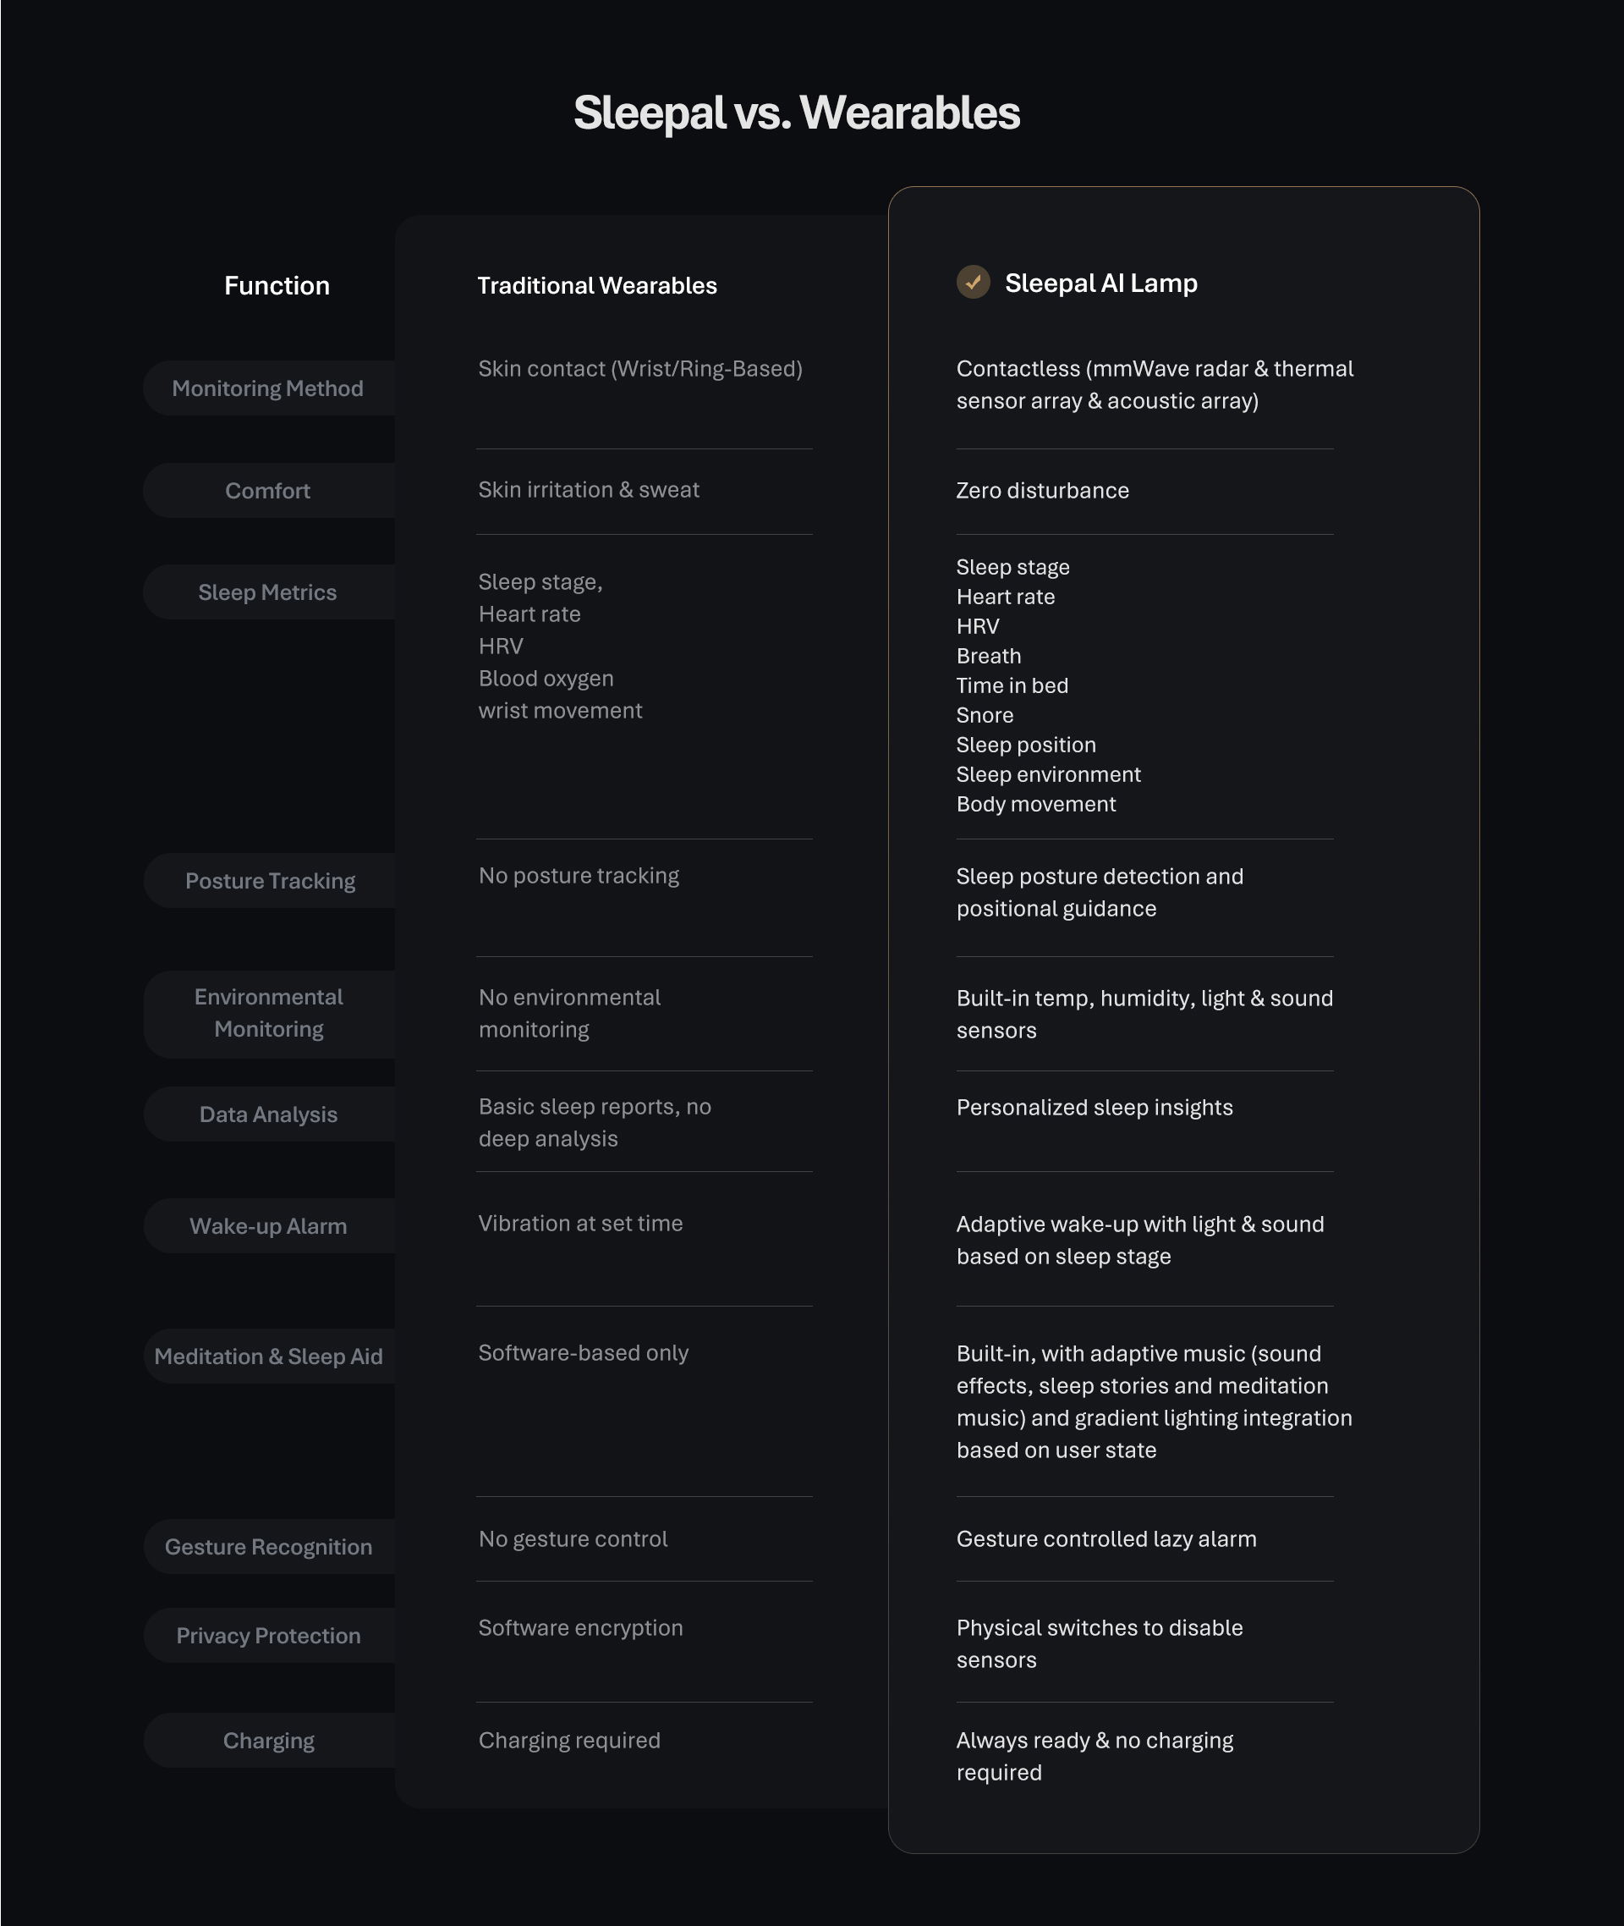Click the "Charging required" wearables cell
Viewport: 1624px width, 1926px height.
tap(569, 1740)
